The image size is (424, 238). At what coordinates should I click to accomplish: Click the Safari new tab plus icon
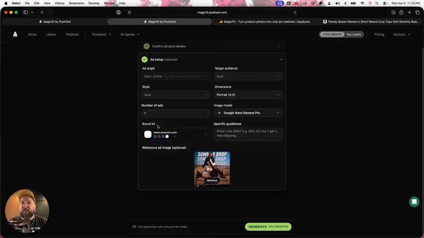click(409, 12)
